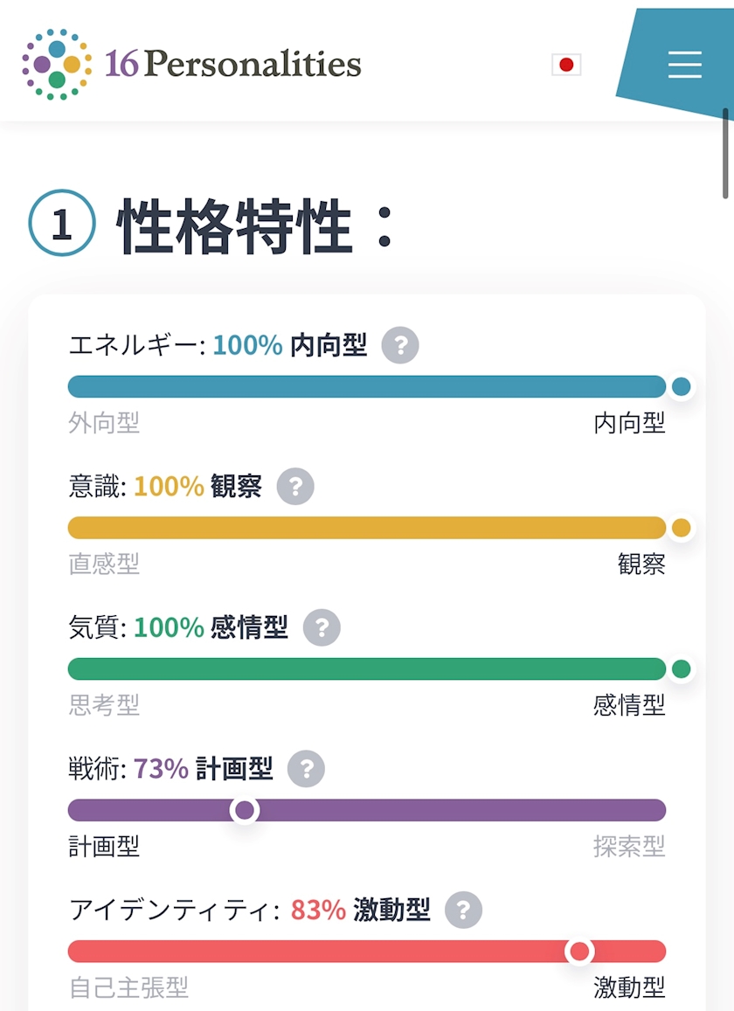Open help icon beside アイデンティティ 激動型

pos(463,910)
